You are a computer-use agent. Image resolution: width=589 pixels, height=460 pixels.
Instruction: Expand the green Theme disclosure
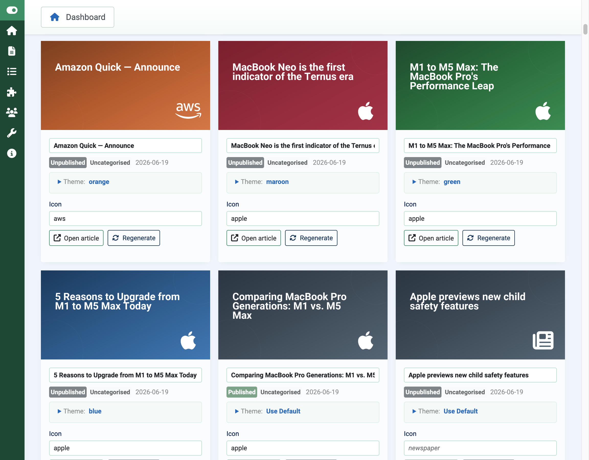coord(436,182)
